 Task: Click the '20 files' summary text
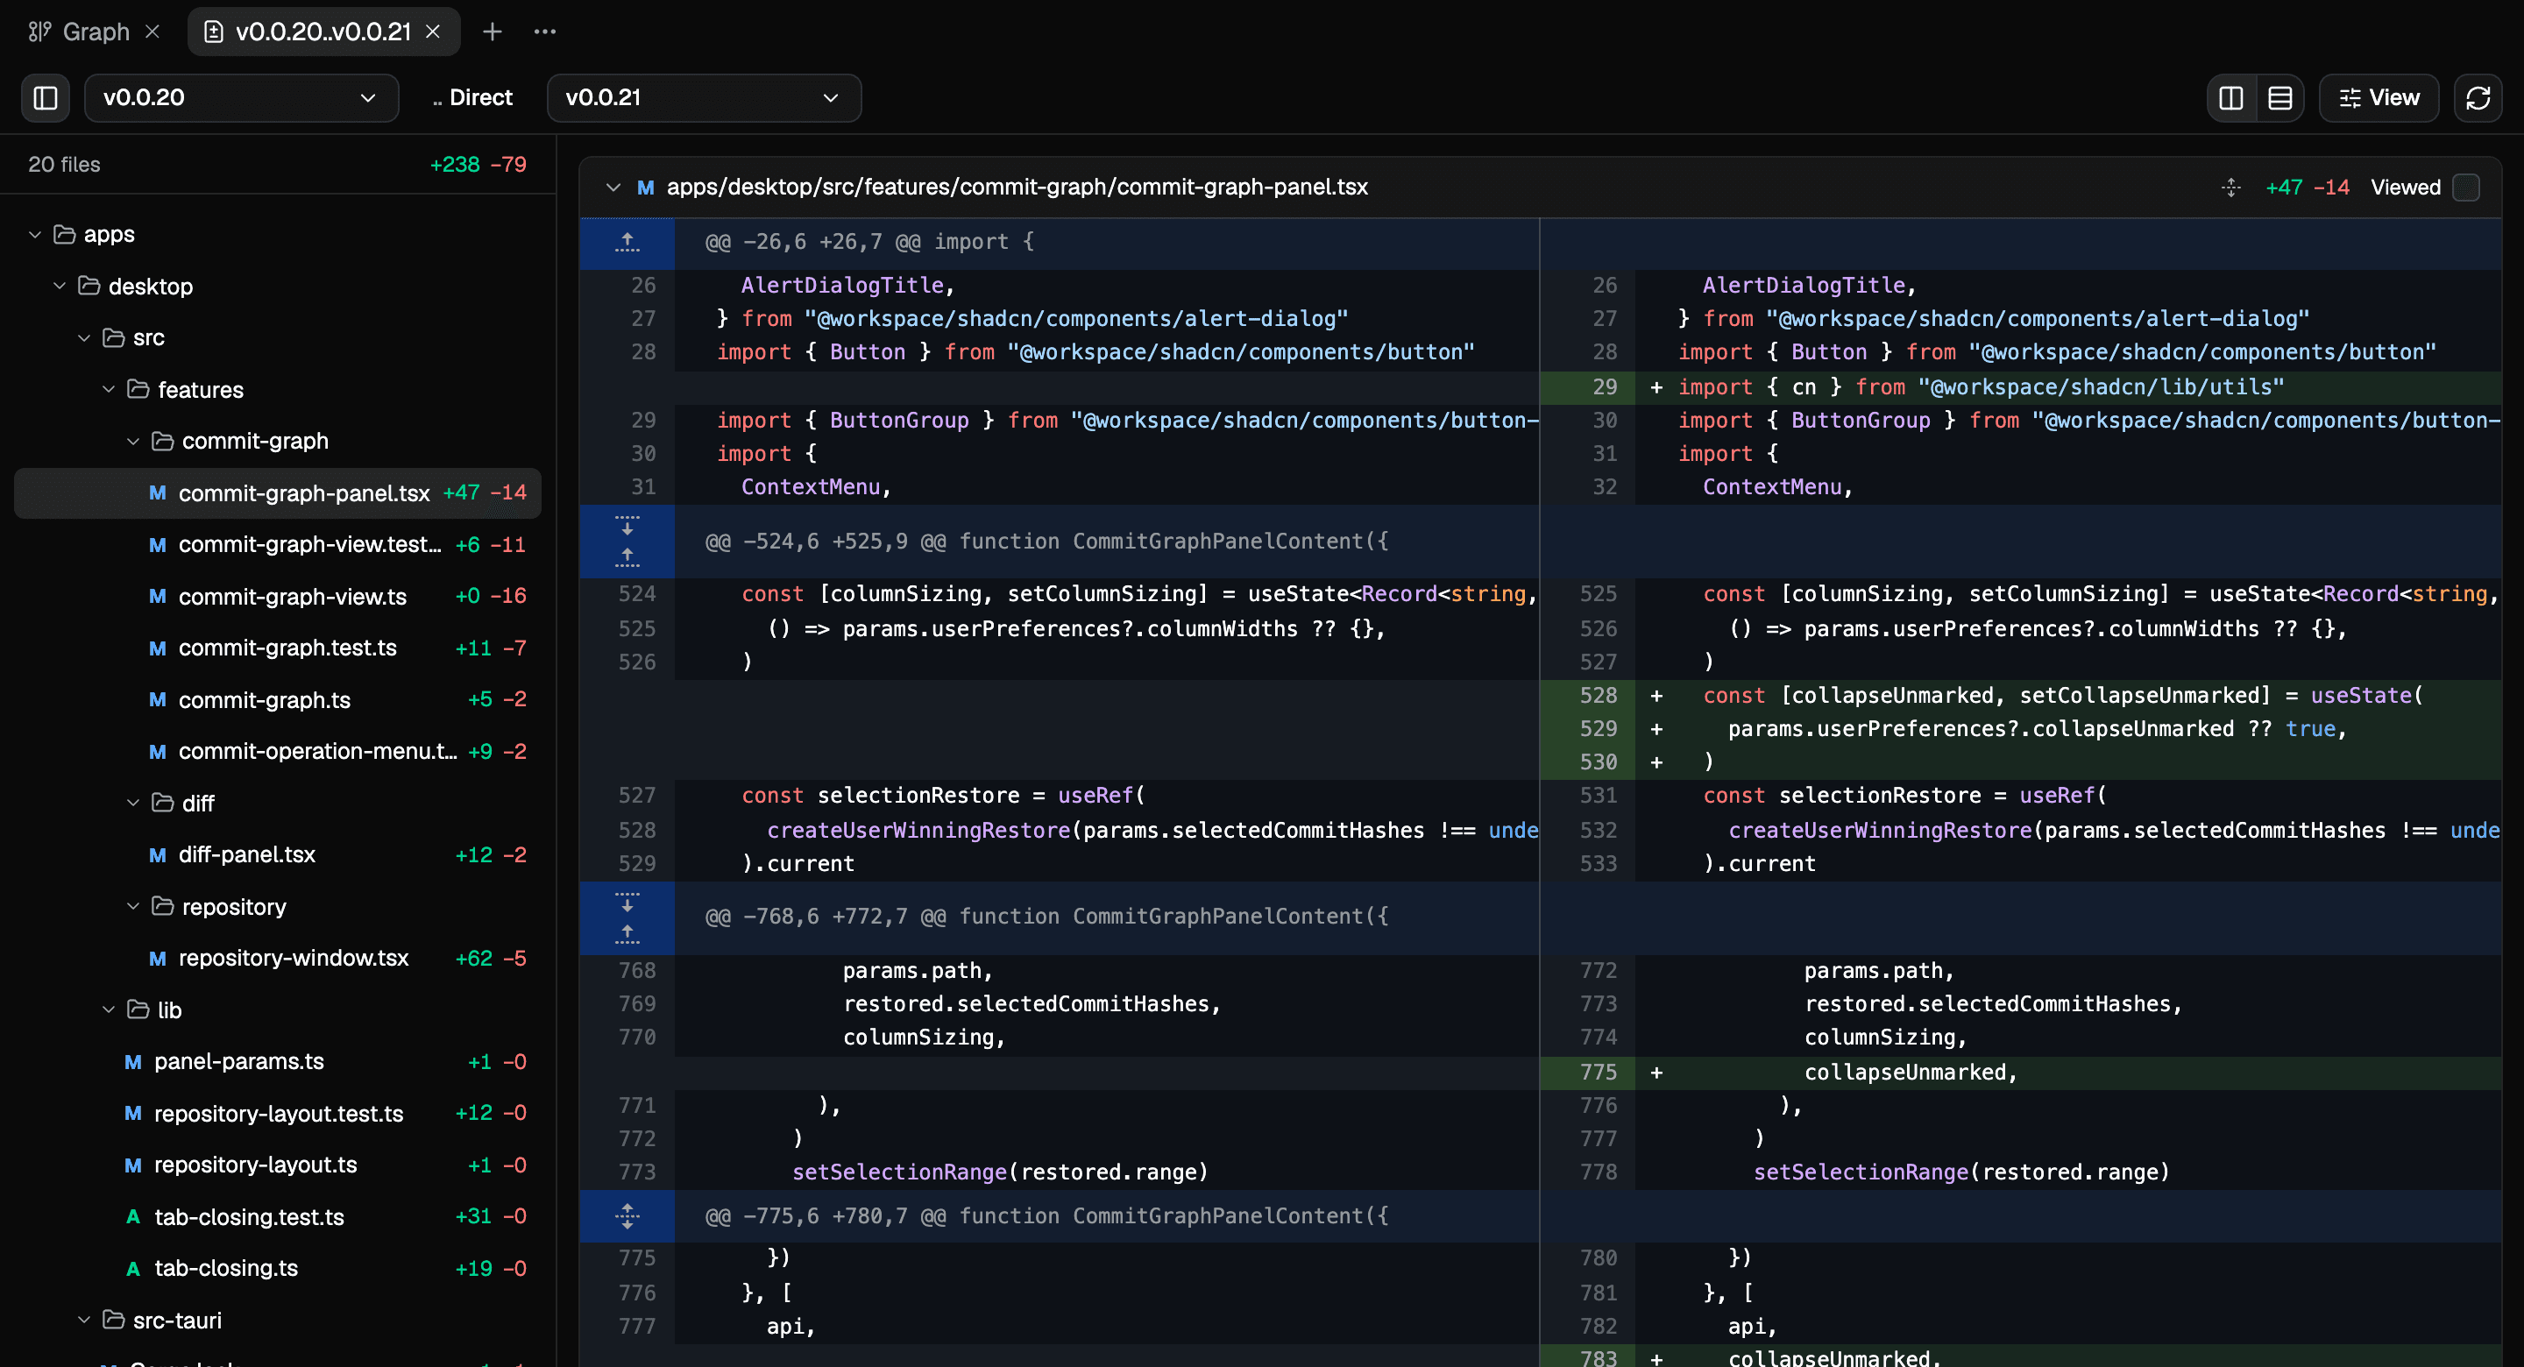click(64, 165)
